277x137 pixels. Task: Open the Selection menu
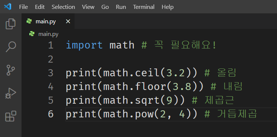[x=63, y=7]
